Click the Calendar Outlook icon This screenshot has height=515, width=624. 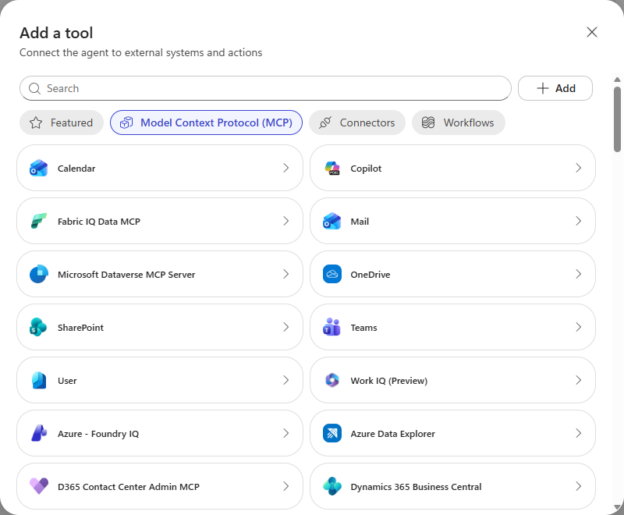click(38, 168)
